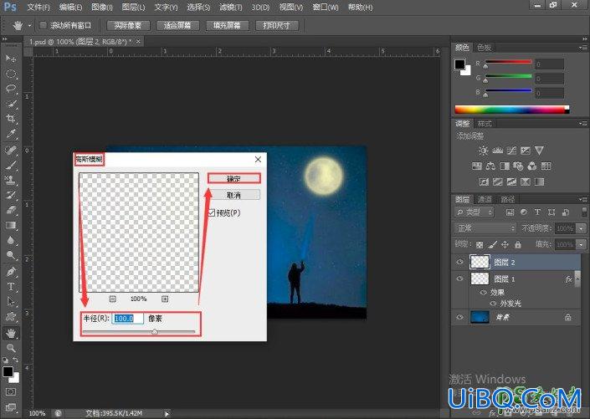Select the Pen tool

(11, 272)
